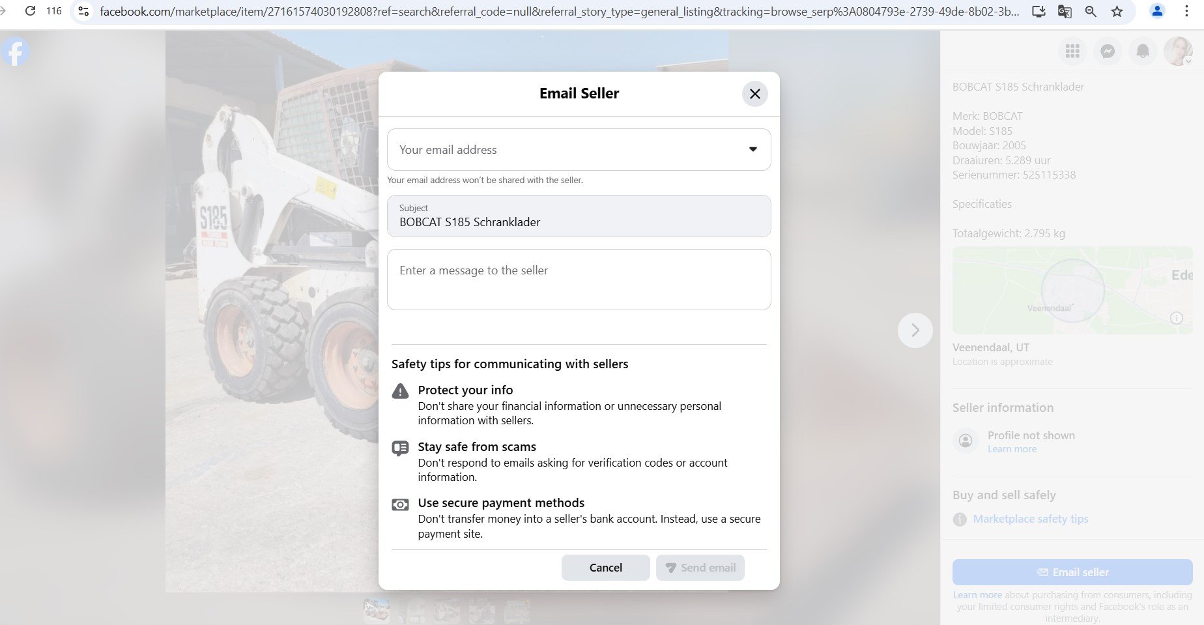Click the 'Totaalgewicht: 2.795 kg' text
The image size is (1204, 625).
1009,233
